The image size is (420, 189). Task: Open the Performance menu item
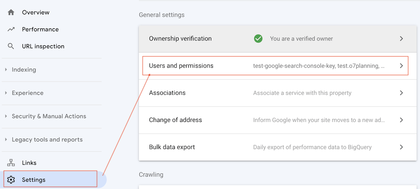point(40,29)
